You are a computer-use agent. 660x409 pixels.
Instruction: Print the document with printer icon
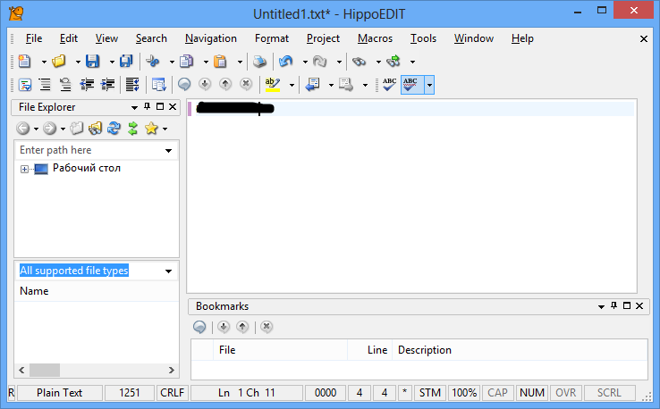(x=259, y=62)
